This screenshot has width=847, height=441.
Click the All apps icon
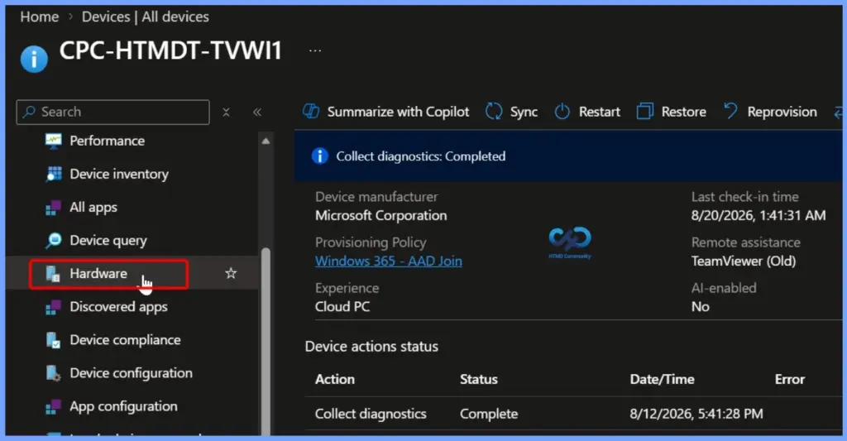point(54,208)
